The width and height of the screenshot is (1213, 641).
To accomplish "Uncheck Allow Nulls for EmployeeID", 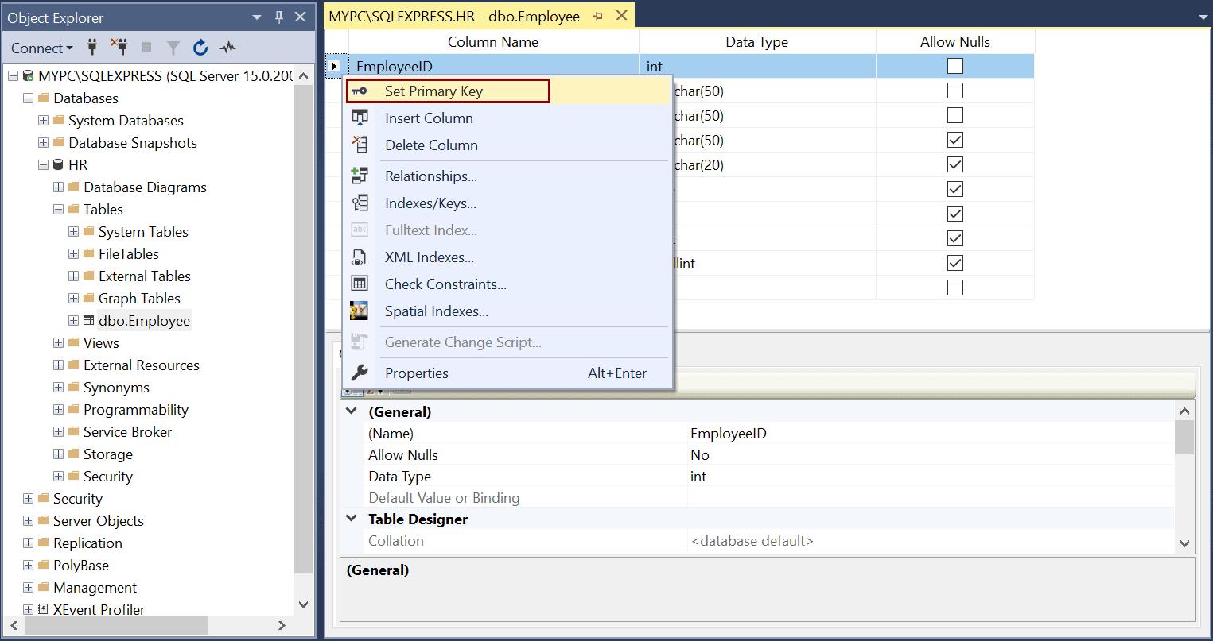I will pyautogui.click(x=954, y=66).
